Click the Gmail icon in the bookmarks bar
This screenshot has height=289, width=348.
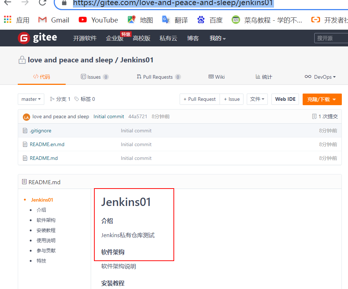pyautogui.click(x=43, y=20)
